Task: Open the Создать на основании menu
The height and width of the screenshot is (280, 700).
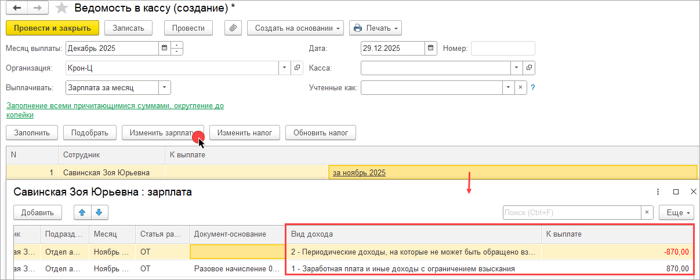Action: (295, 28)
